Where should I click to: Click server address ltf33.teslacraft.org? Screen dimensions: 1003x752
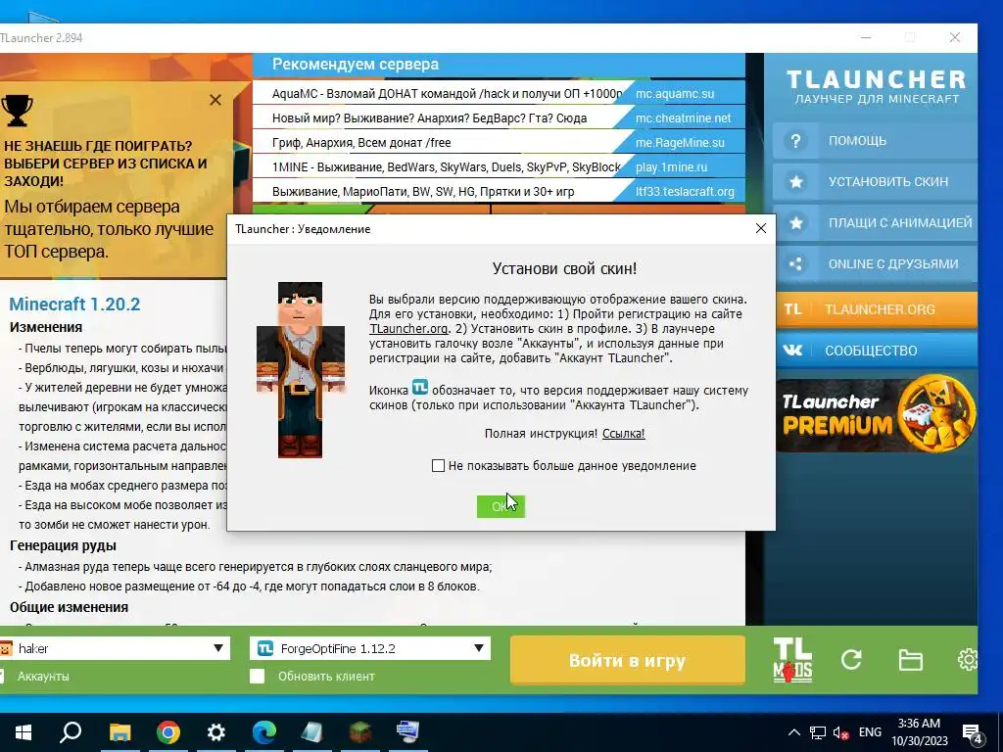click(x=685, y=191)
